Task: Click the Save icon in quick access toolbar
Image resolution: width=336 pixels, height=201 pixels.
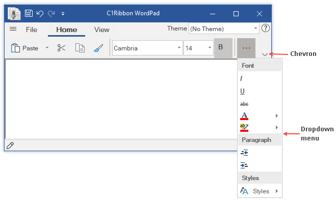Action: 29,13
